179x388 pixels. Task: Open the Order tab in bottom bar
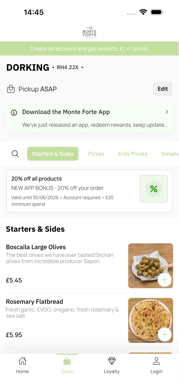tap(67, 365)
